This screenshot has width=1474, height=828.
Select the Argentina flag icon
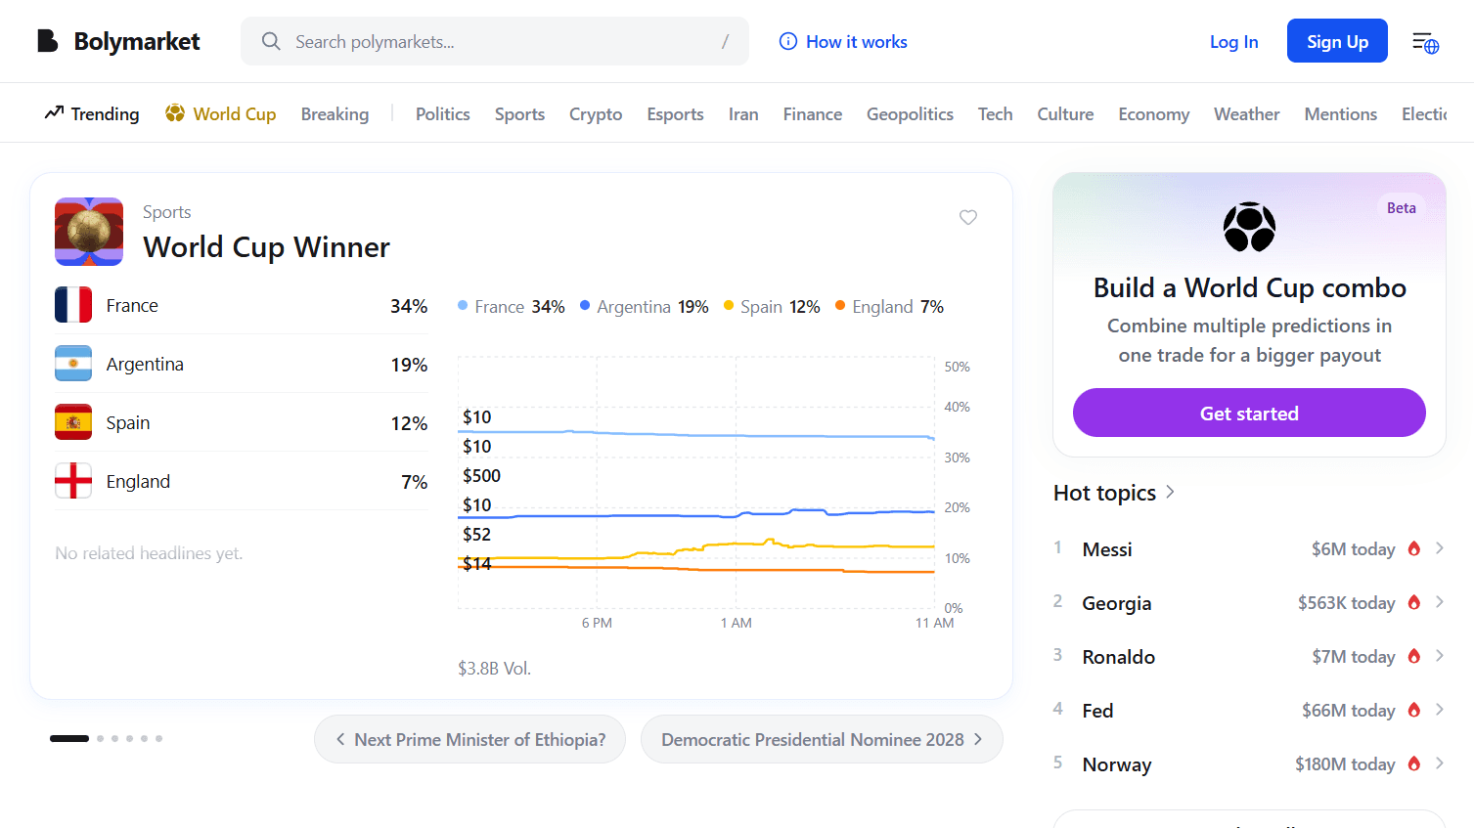(x=73, y=364)
